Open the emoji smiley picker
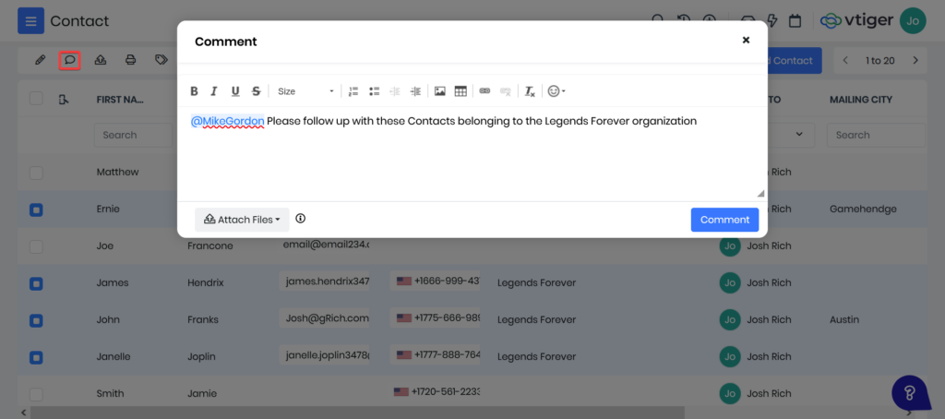The width and height of the screenshot is (945, 419). (x=556, y=91)
